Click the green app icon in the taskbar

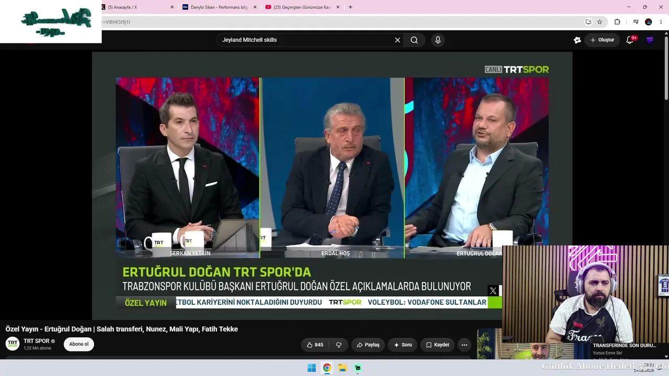358,368
